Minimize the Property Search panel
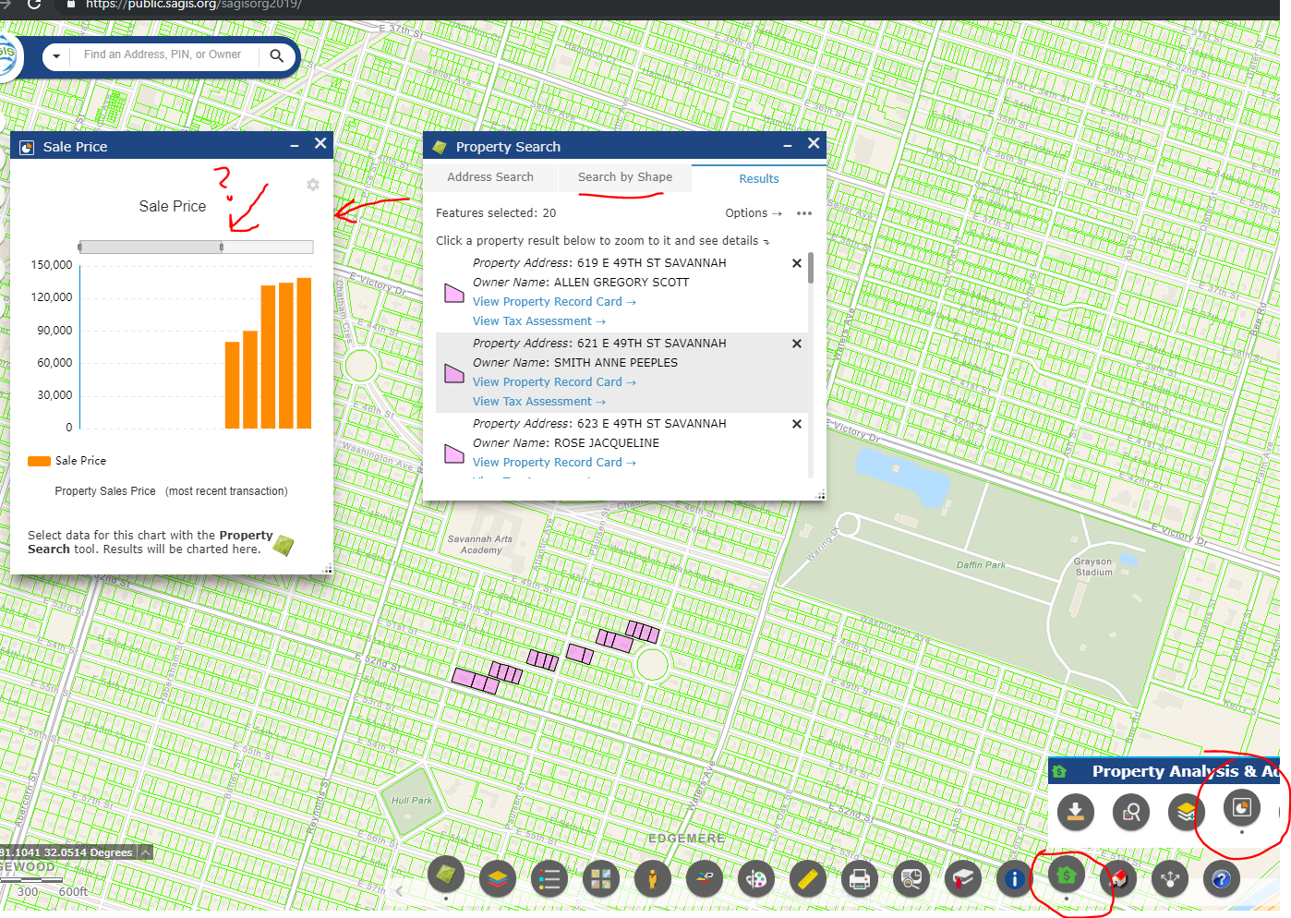This screenshot has width=1291, height=918. click(x=788, y=146)
